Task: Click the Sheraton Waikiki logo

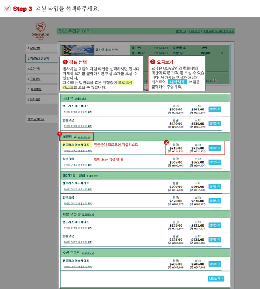Action: pos(40,30)
